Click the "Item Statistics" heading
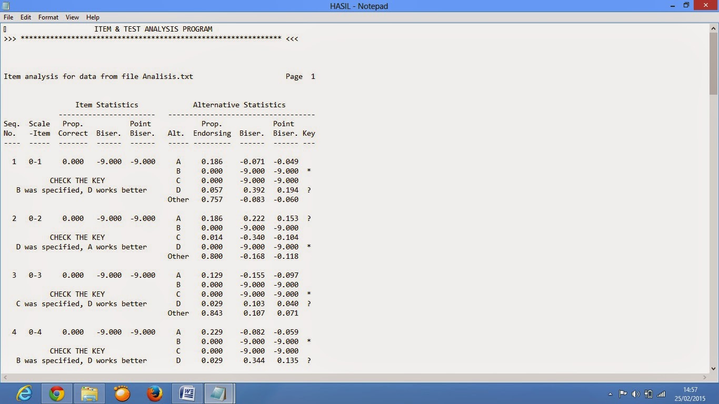 click(x=107, y=105)
